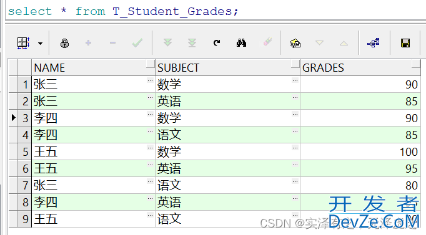Open find binoculars icon

click(x=241, y=43)
